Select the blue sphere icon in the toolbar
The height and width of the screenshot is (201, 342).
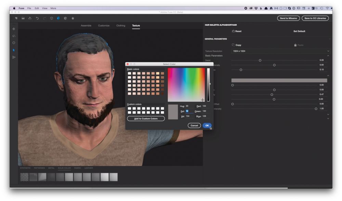[x=58, y=18]
